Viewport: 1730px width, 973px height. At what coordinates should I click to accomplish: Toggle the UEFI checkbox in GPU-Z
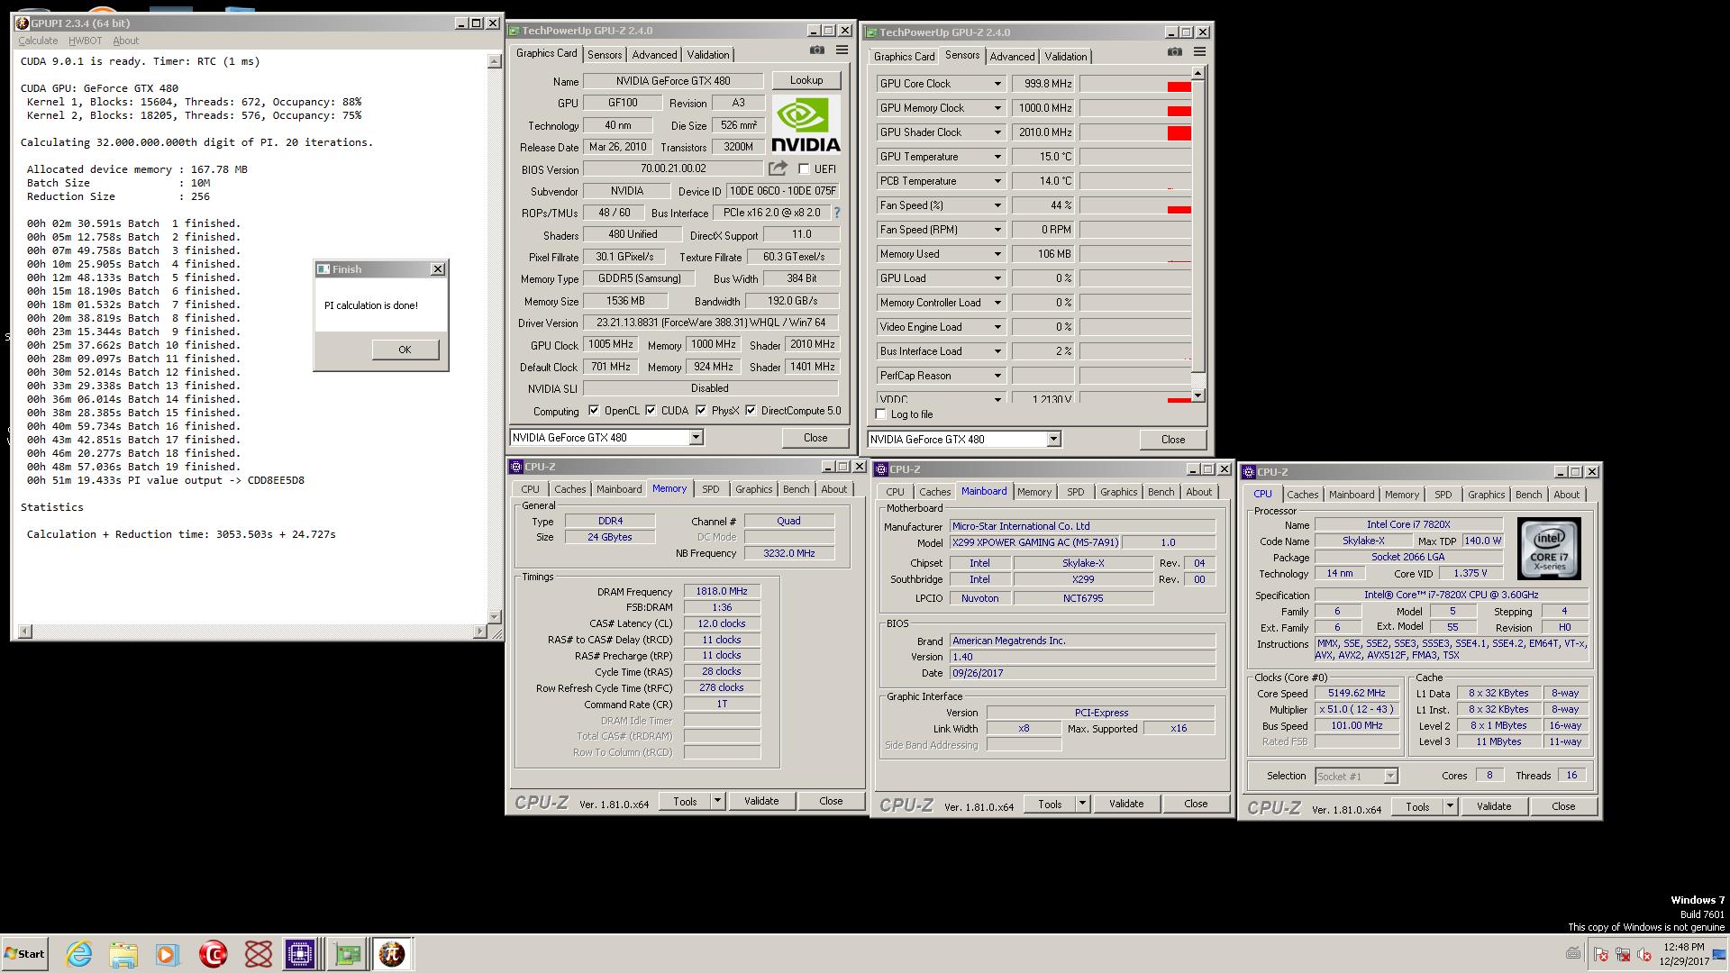coord(804,168)
